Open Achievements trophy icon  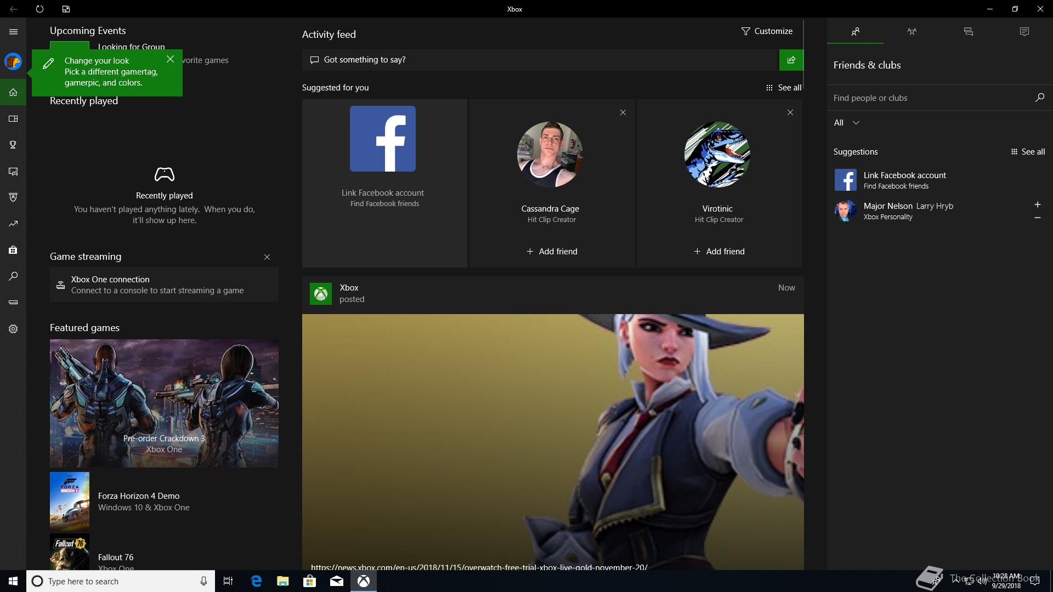pos(13,145)
